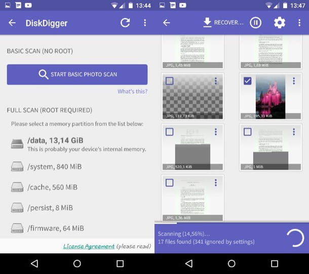Select the /cache, 560 MiB partition
The image size is (309, 274).
(45, 187)
